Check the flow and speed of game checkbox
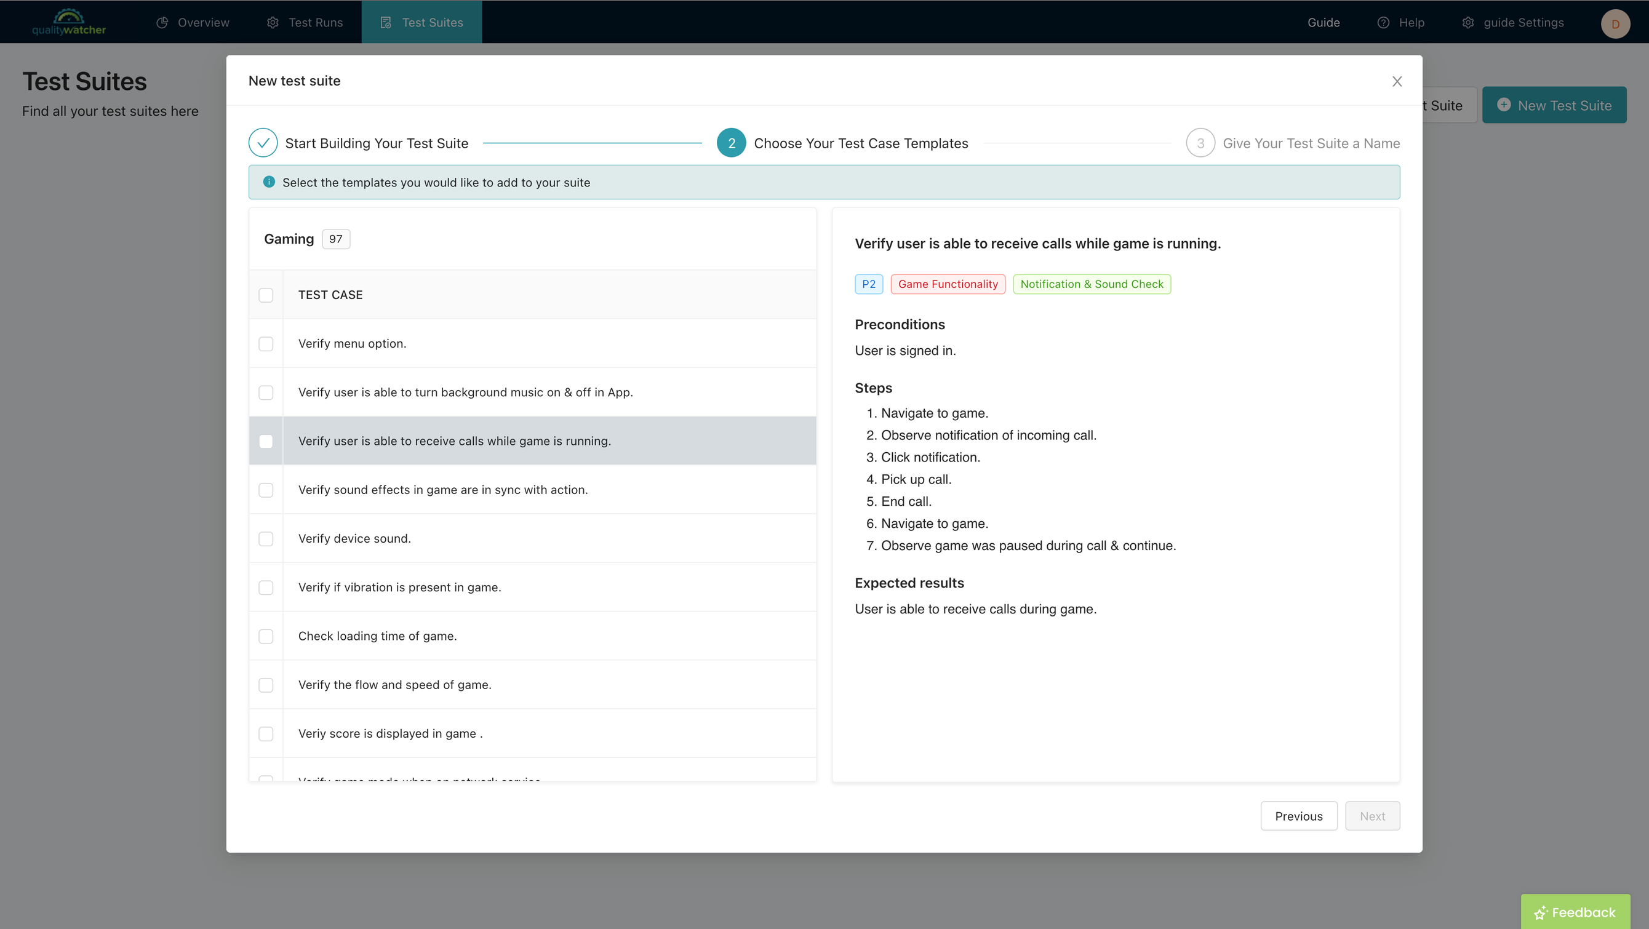The width and height of the screenshot is (1649, 929). point(266,685)
